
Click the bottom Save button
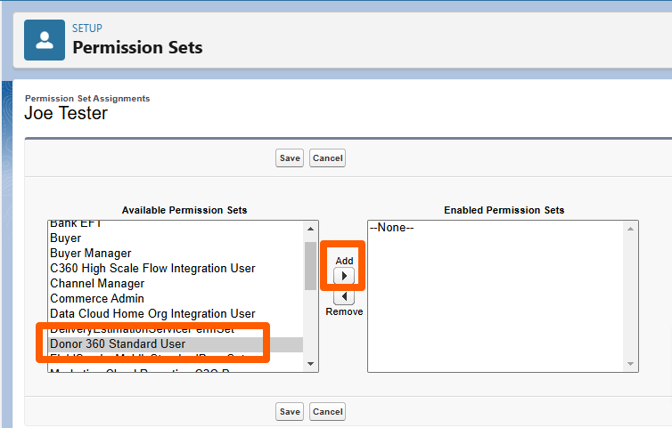click(x=290, y=411)
